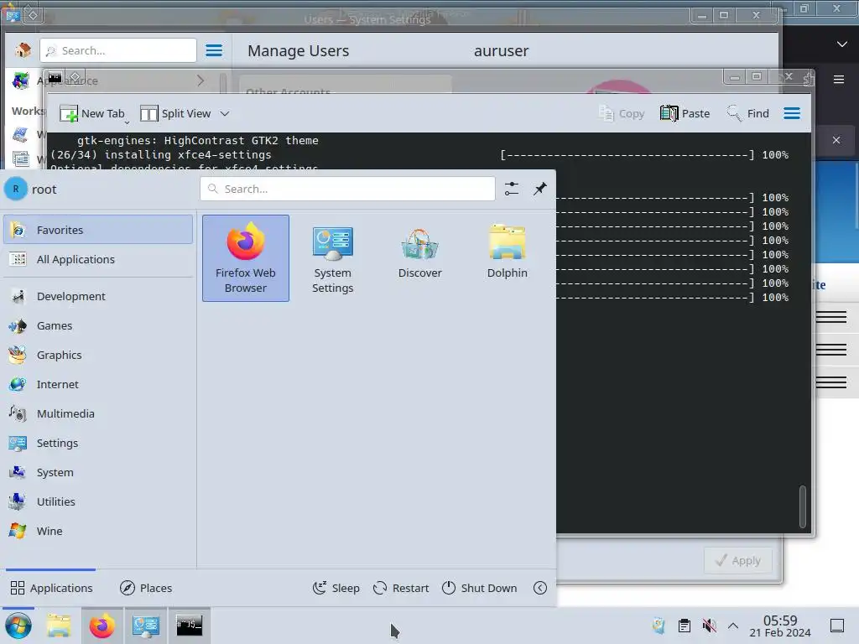Open Settings category in launcher
The height and width of the screenshot is (644, 859).
point(98,443)
